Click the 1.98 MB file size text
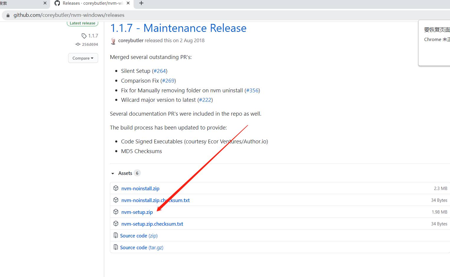 (439, 212)
